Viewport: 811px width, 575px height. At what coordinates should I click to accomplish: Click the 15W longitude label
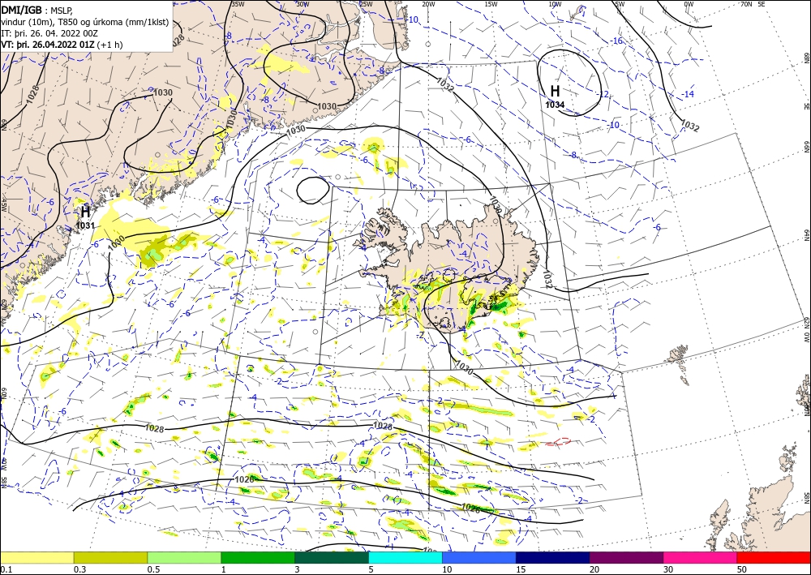[x=491, y=3]
